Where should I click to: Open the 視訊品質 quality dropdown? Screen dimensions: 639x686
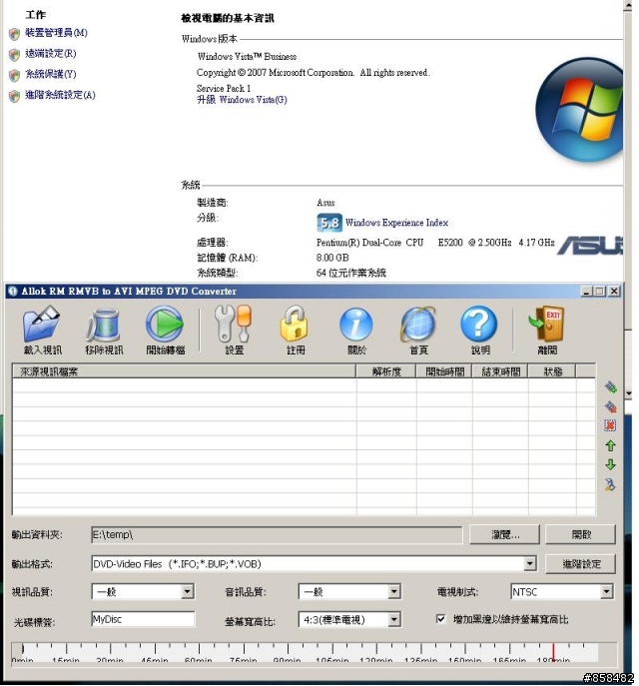pos(187,591)
